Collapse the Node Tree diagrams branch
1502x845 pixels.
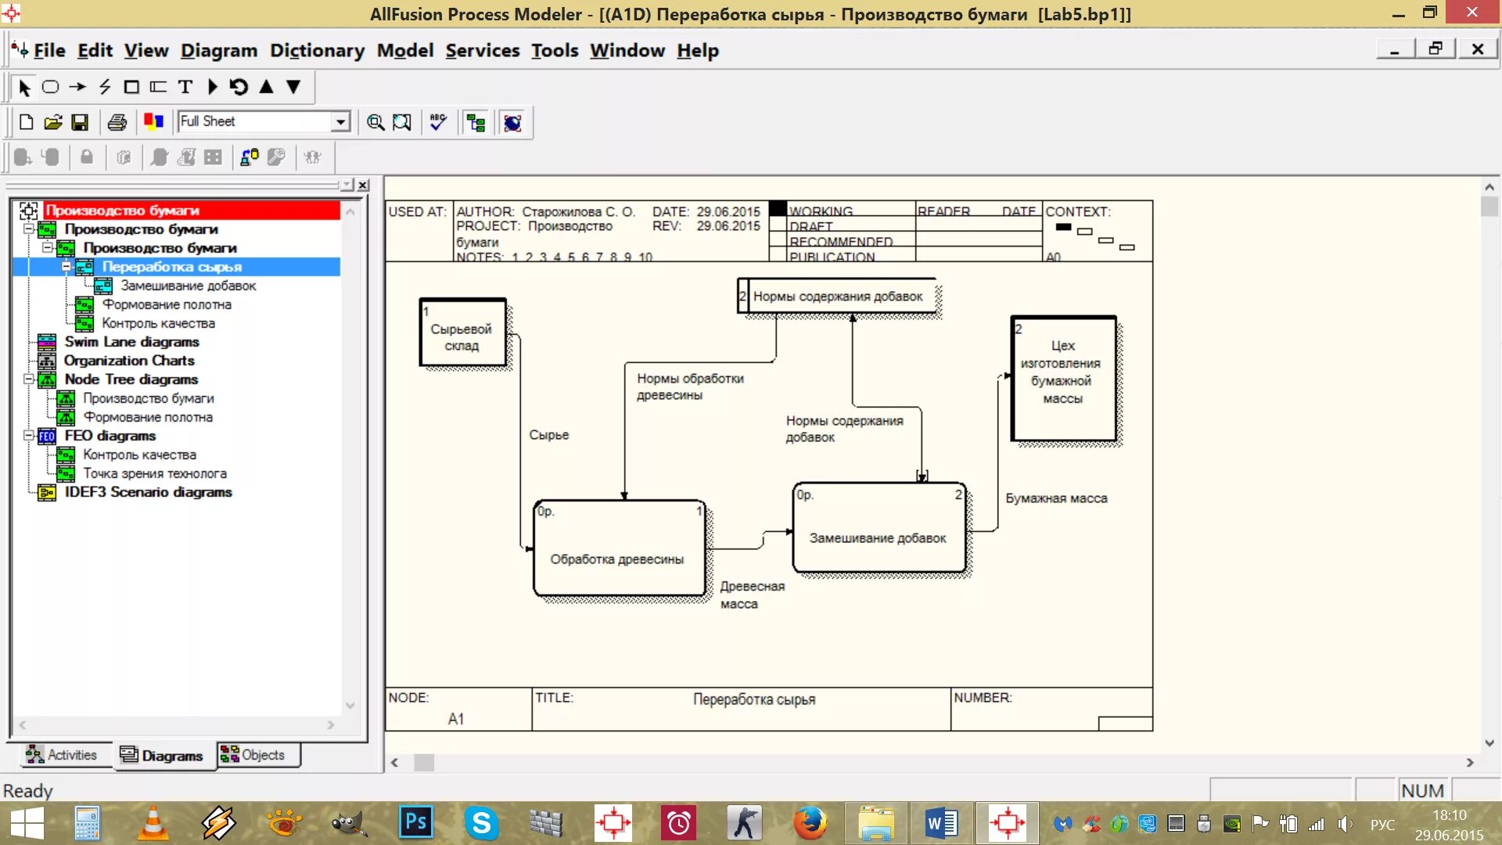[29, 379]
